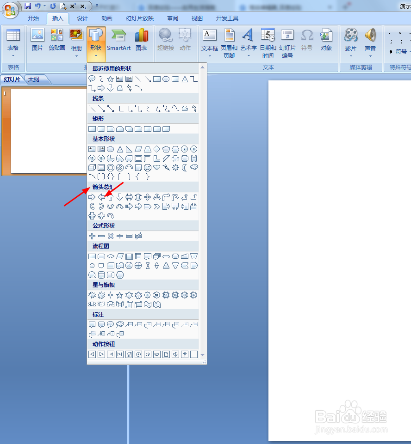Select slide 1 thumbnail
Viewport: 411px width, 444px height.
point(49,131)
